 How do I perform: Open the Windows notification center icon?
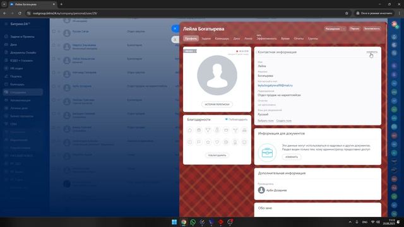click(x=398, y=222)
